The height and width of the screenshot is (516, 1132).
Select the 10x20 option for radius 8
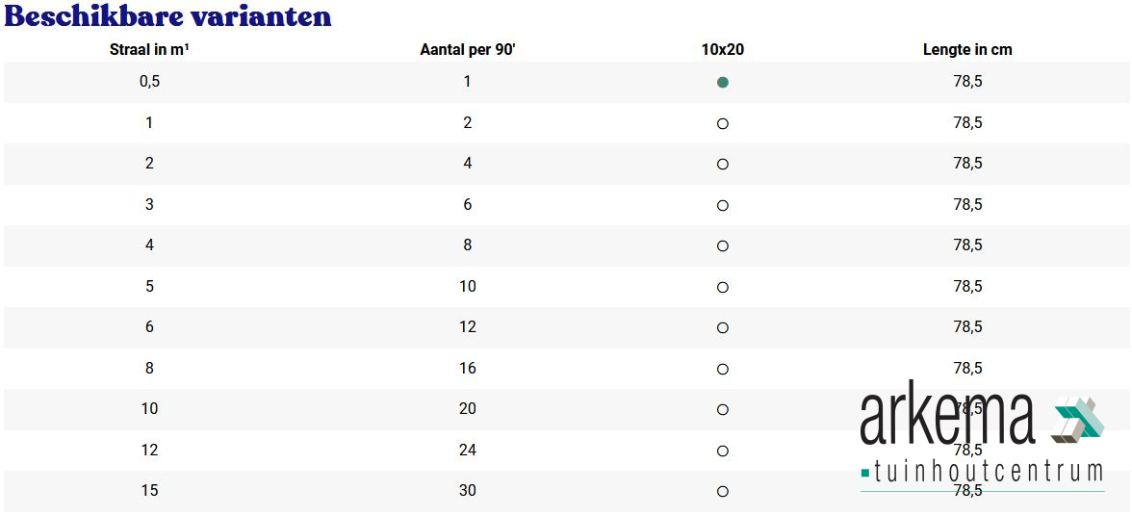pos(723,369)
